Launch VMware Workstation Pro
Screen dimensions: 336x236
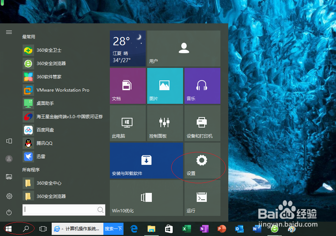pos(64,90)
